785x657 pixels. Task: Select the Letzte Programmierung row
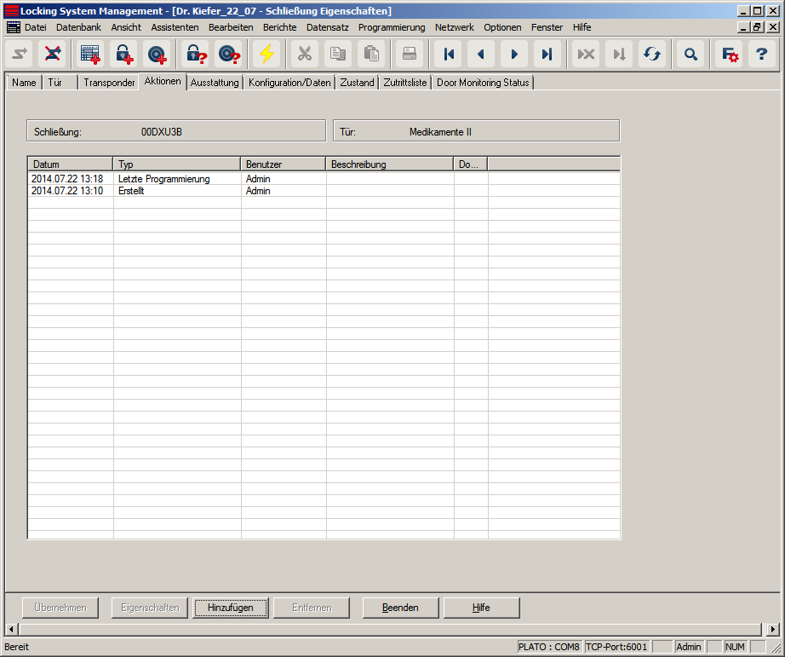click(x=163, y=179)
